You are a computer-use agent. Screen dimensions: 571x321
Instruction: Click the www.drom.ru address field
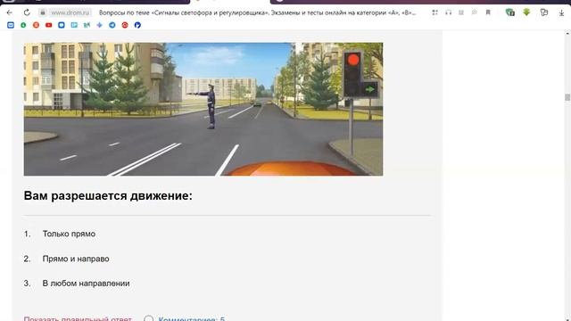coord(70,12)
